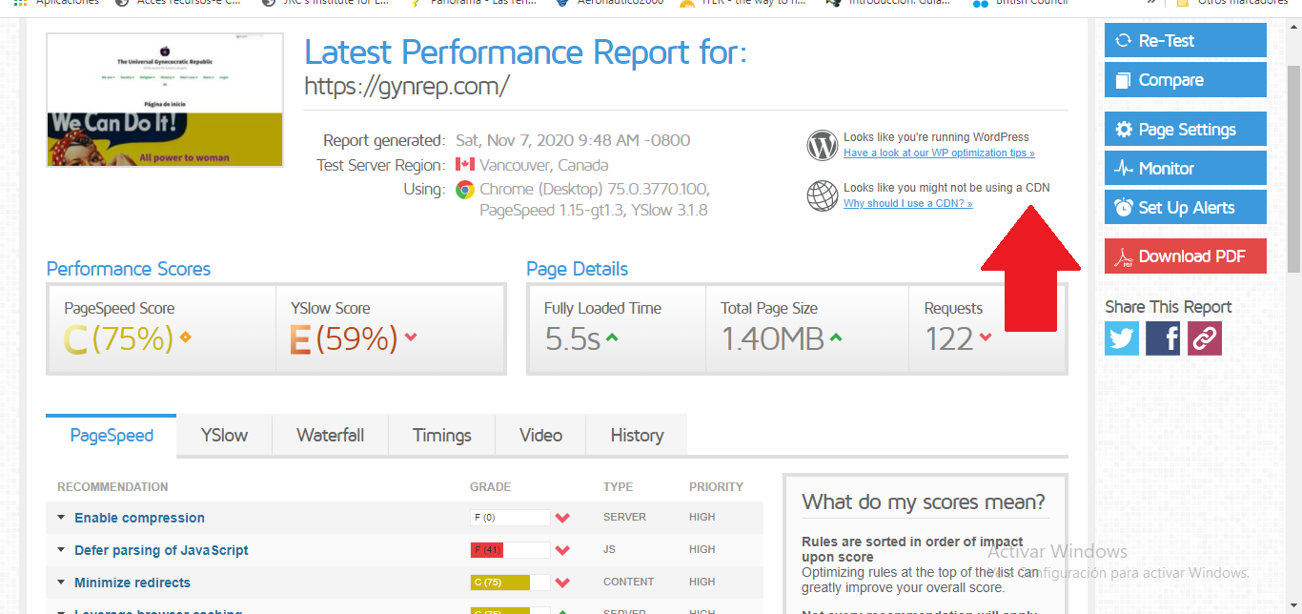This screenshot has height=614, width=1302.
Task: Click the WordPress logo icon
Action: [x=822, y=145]
